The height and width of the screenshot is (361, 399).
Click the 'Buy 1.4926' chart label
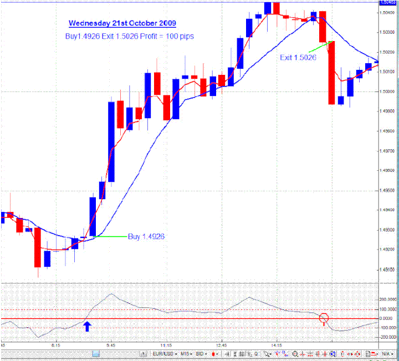[x=146, y=237]
